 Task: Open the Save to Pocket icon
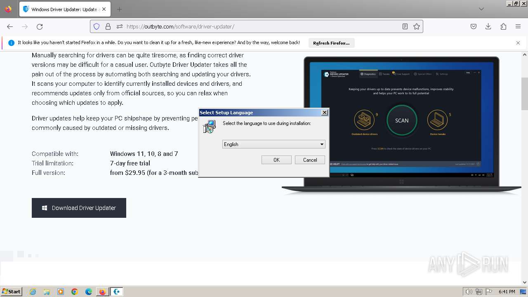coord(474,26)
